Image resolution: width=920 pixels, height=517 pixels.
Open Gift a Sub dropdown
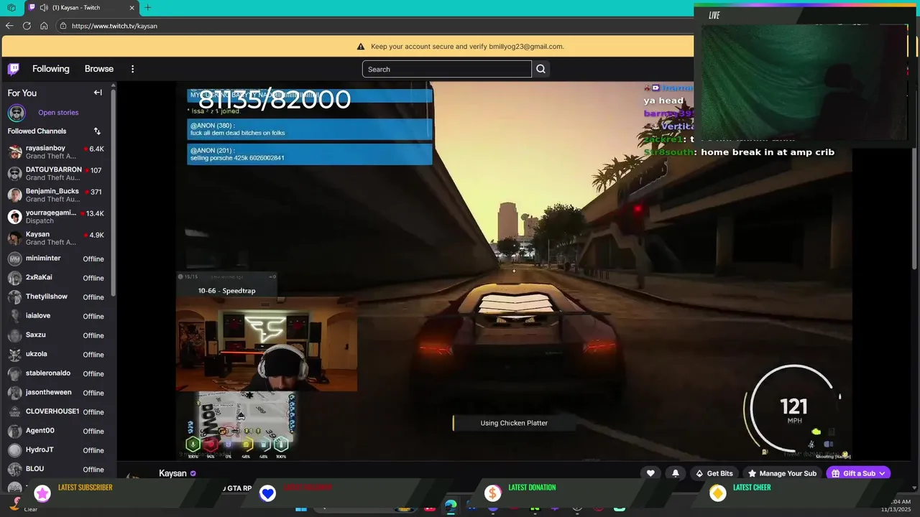coord(858,473)
